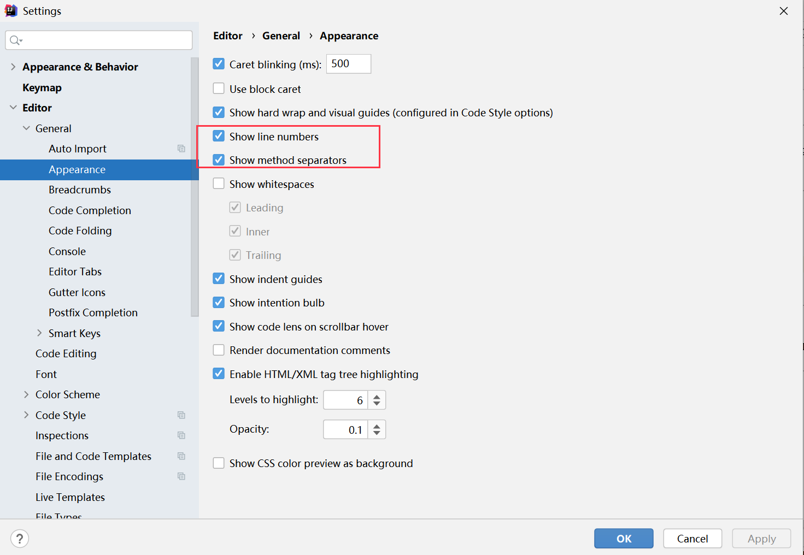The image size is (804, 555).
Task: Collapse the General tree node
Action: (26, 128)
